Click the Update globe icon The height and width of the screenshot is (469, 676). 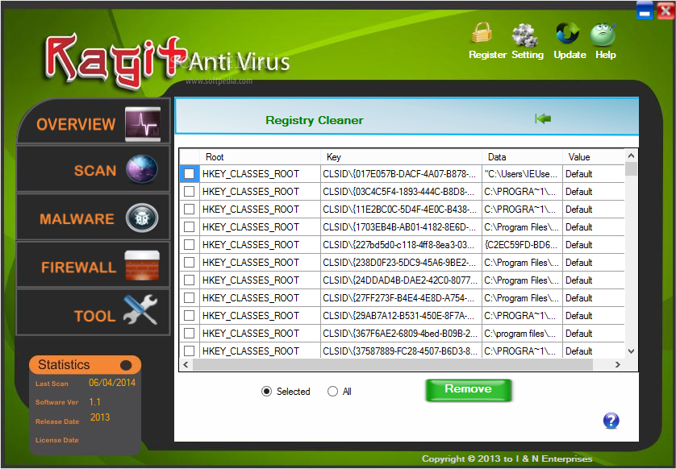point(567,34)
